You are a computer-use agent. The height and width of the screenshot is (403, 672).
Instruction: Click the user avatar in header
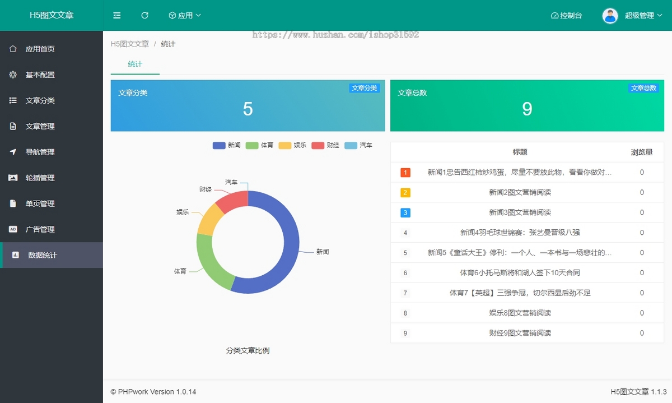610,16
